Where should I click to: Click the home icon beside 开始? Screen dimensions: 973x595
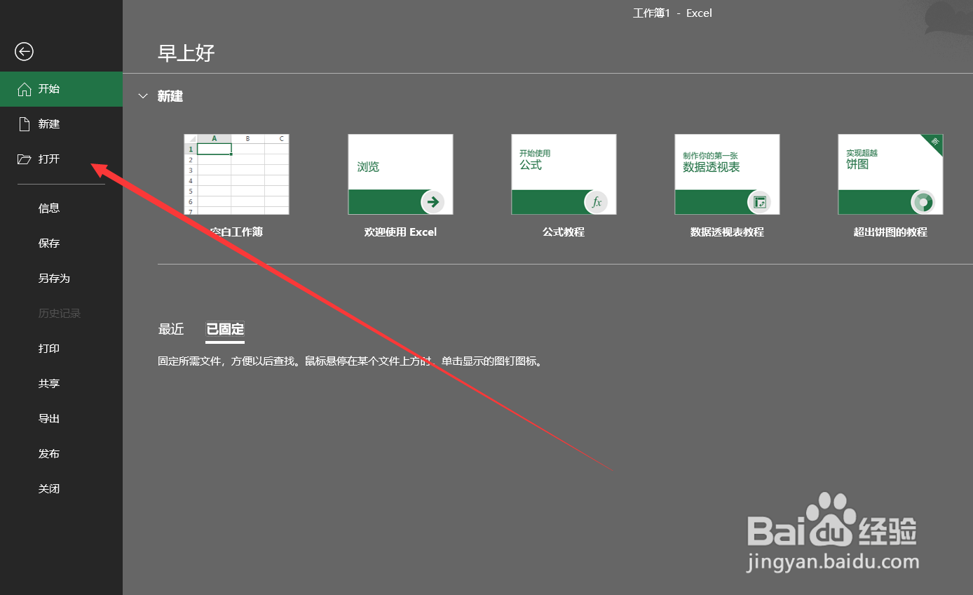click(25, 89)
